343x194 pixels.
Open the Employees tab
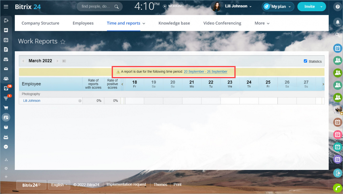(83, 23)
